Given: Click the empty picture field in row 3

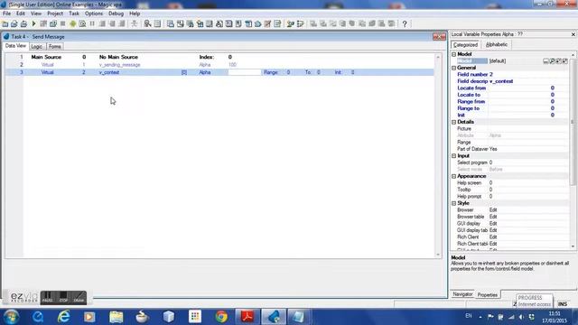Looking at the screenshot, I should pos(245,72).
